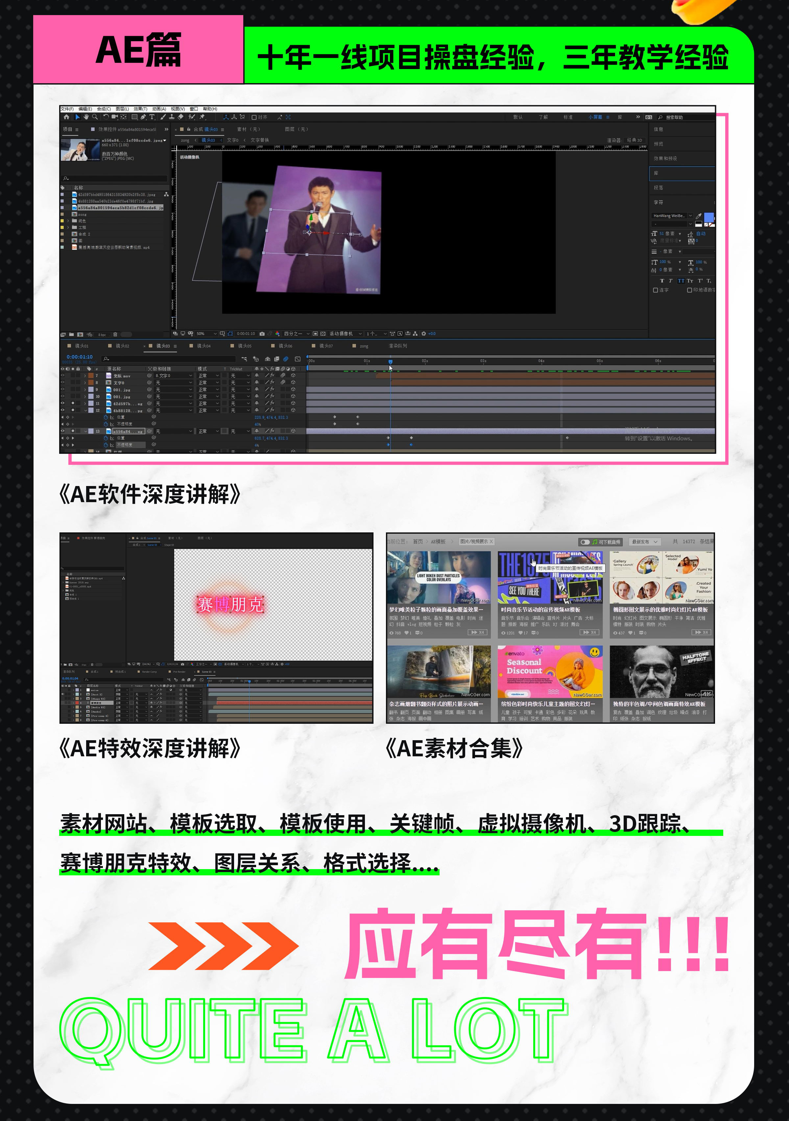Image resolution: width=789 pixels, height=1121 pixels.
Task: Select the Brush tool
Action: (163, 117)
